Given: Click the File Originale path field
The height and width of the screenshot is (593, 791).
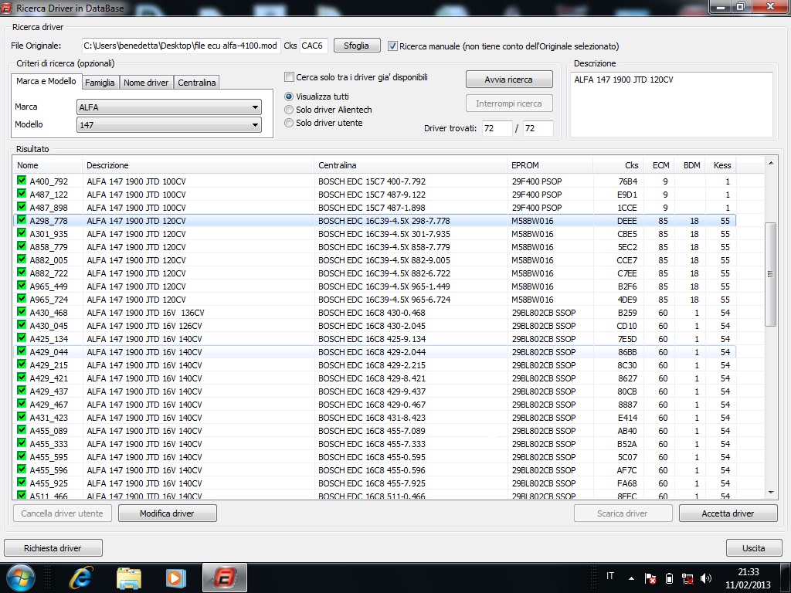Looking at the screenshot, I should click(x=181, y=46).
